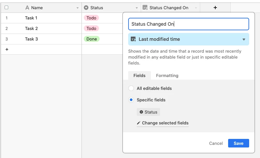This screenshot has height=158, width=260.
Task: Cancel the field editing dialog
Action: pyautogui.click(x=216, y=144)
